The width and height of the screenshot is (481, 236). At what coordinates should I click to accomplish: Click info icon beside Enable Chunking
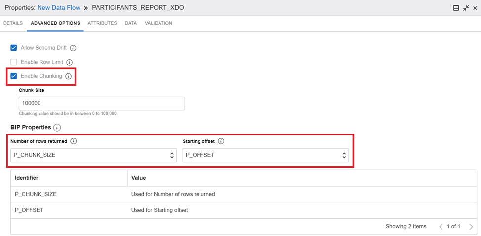point(68,76)
